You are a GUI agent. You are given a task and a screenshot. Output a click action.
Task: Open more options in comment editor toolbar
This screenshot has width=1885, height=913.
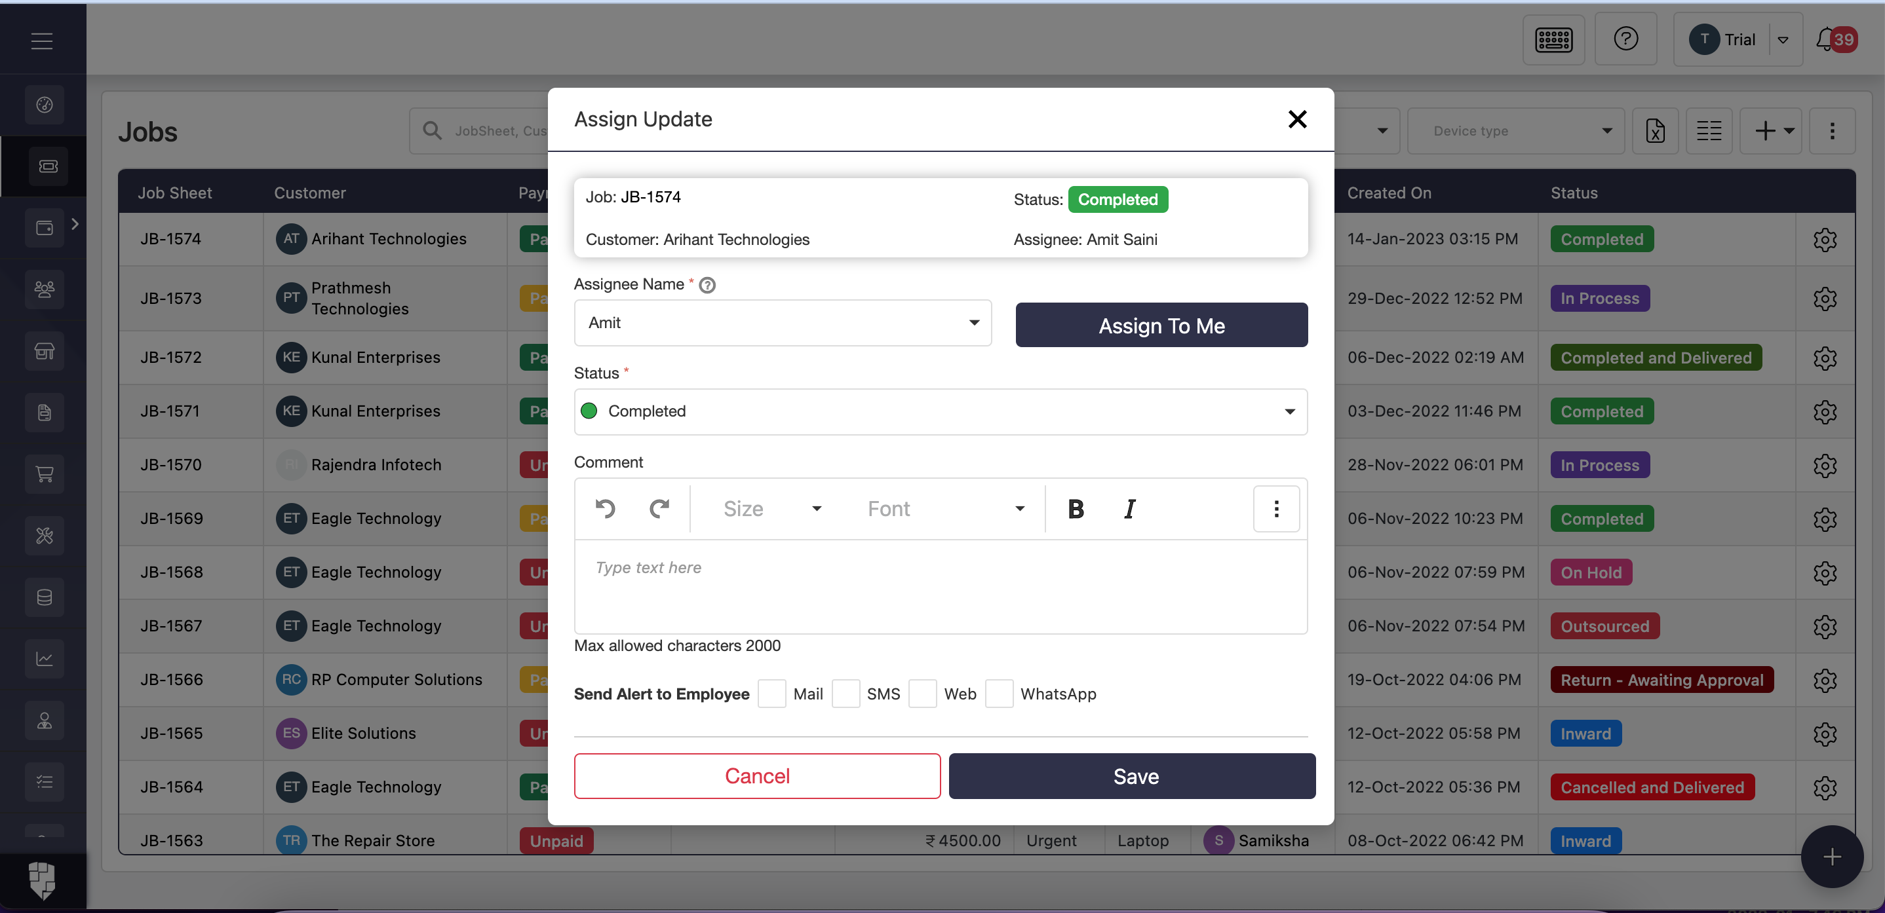click(x=1275, y=508)
